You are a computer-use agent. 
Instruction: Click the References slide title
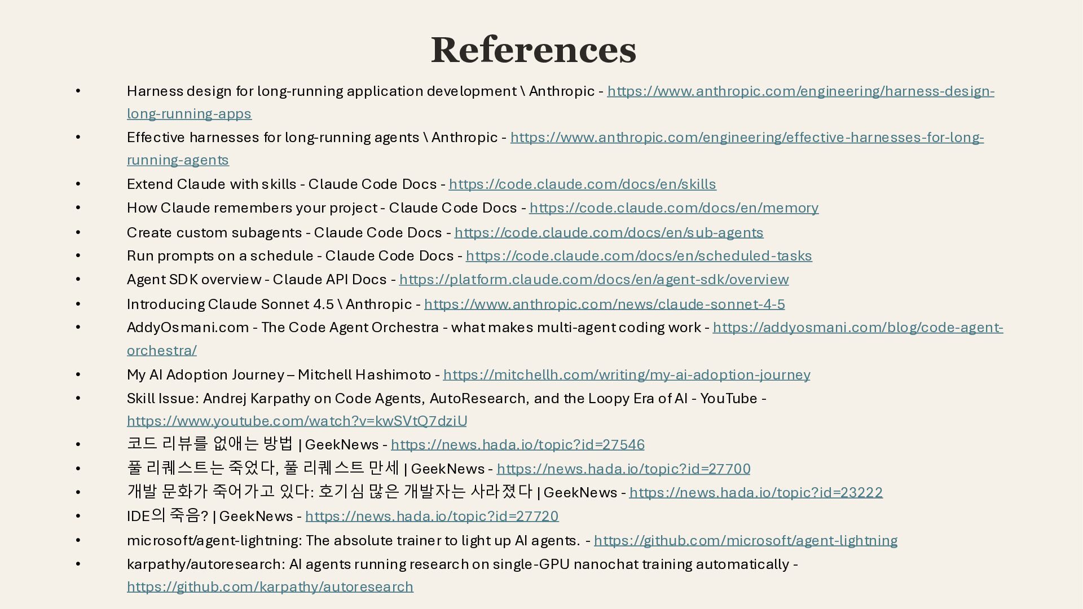[x=533, y=50]
